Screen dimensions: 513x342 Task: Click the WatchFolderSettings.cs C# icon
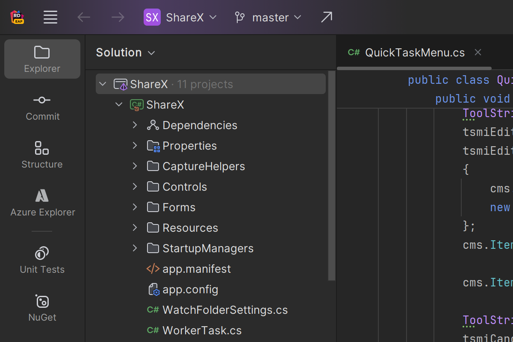153,310
